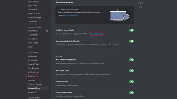Viewport: 177px width, 99px height.
Task: Toggle Hide Personal Information switch
Action: [x=131, y=60]
